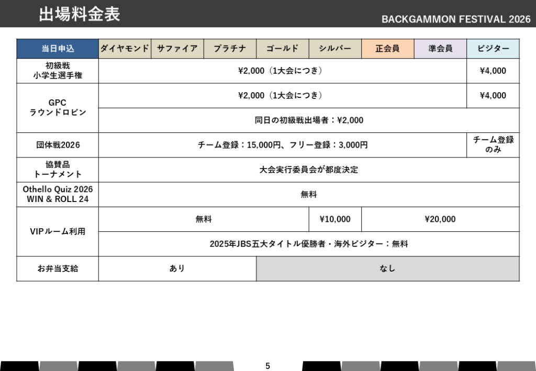The width and height of the screenshot is (536, 371).
Task: Click the チーム登録：15,000円 fee cell
Action: [x=283, y=145]
